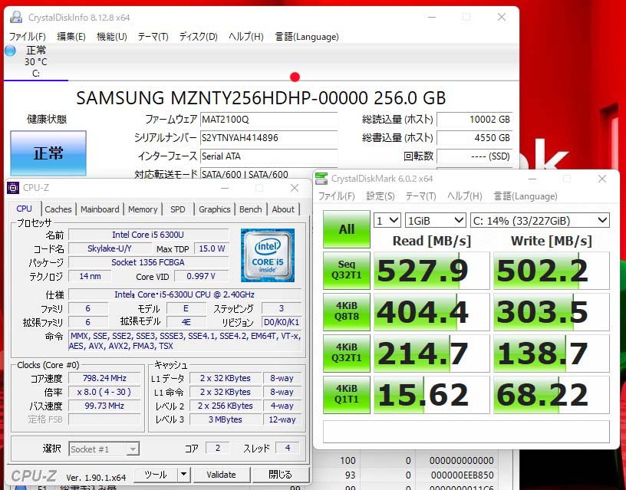Run all benchmarks with the All button
The height and width of the screenshot is (490, 626).
(347, 229)
